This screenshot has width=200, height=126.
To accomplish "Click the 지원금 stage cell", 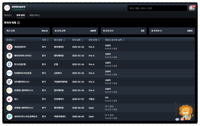I will 92,99.
